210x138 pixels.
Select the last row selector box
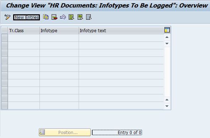click(x=5, y=105)
